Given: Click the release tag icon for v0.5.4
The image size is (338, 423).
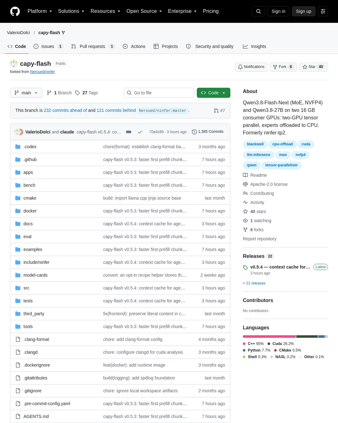Looking at the screenshot, I should (x=245, y=268).
